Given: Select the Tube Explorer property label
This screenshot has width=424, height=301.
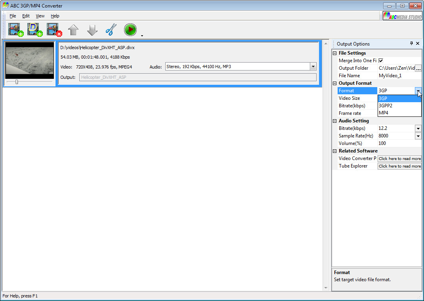Looking at the screenshot, I should click(353, 166).
